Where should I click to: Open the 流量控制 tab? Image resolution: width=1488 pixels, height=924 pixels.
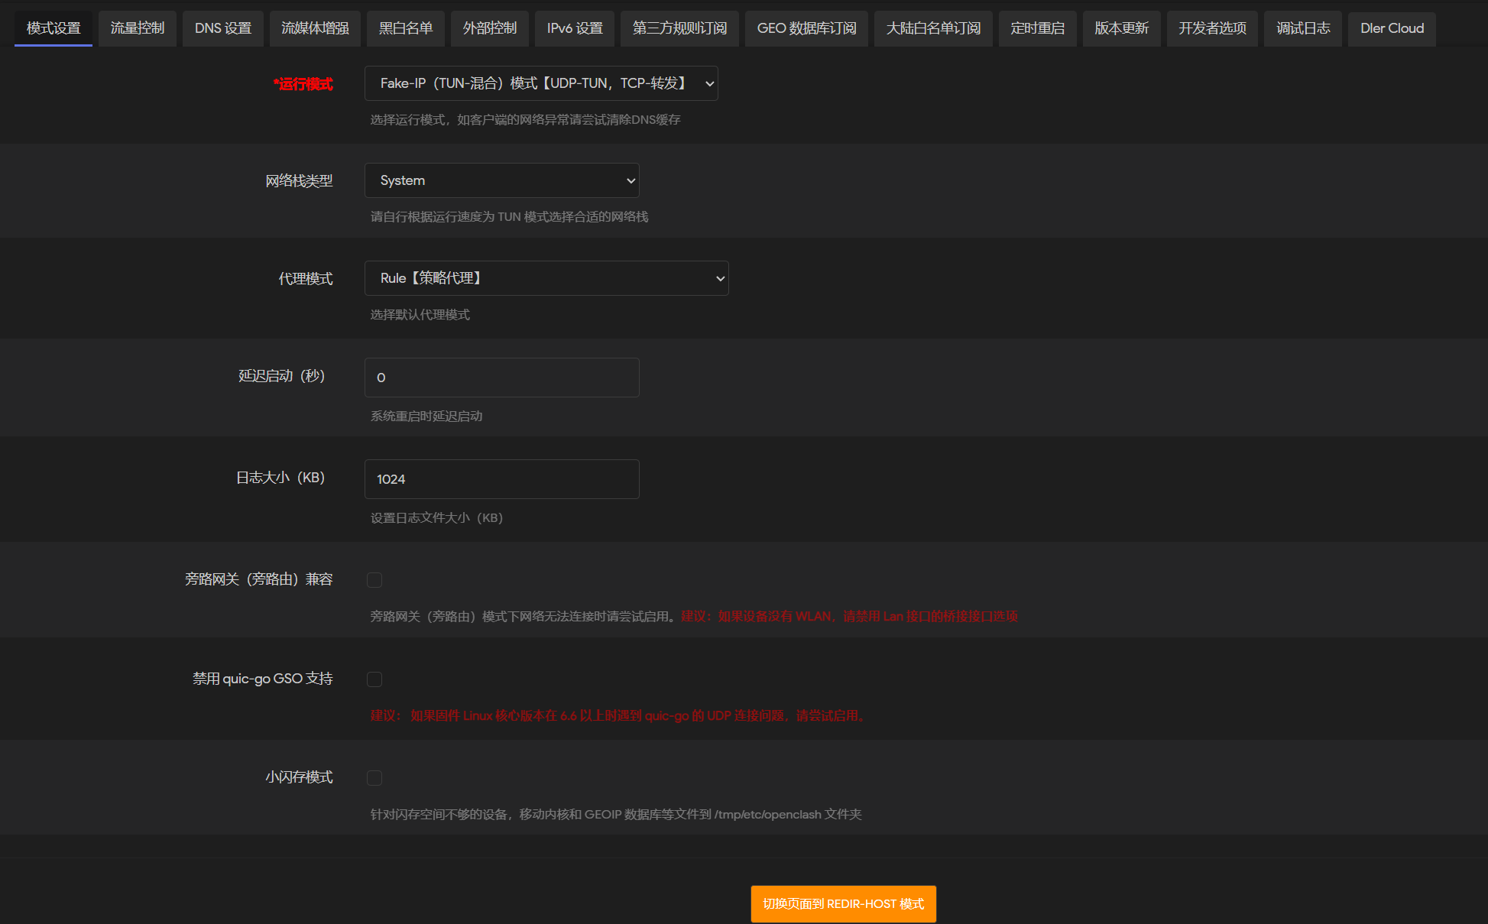point(138,28)
